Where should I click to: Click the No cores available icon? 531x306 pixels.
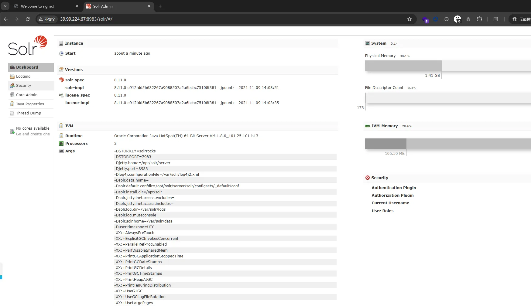pos(12,131)
